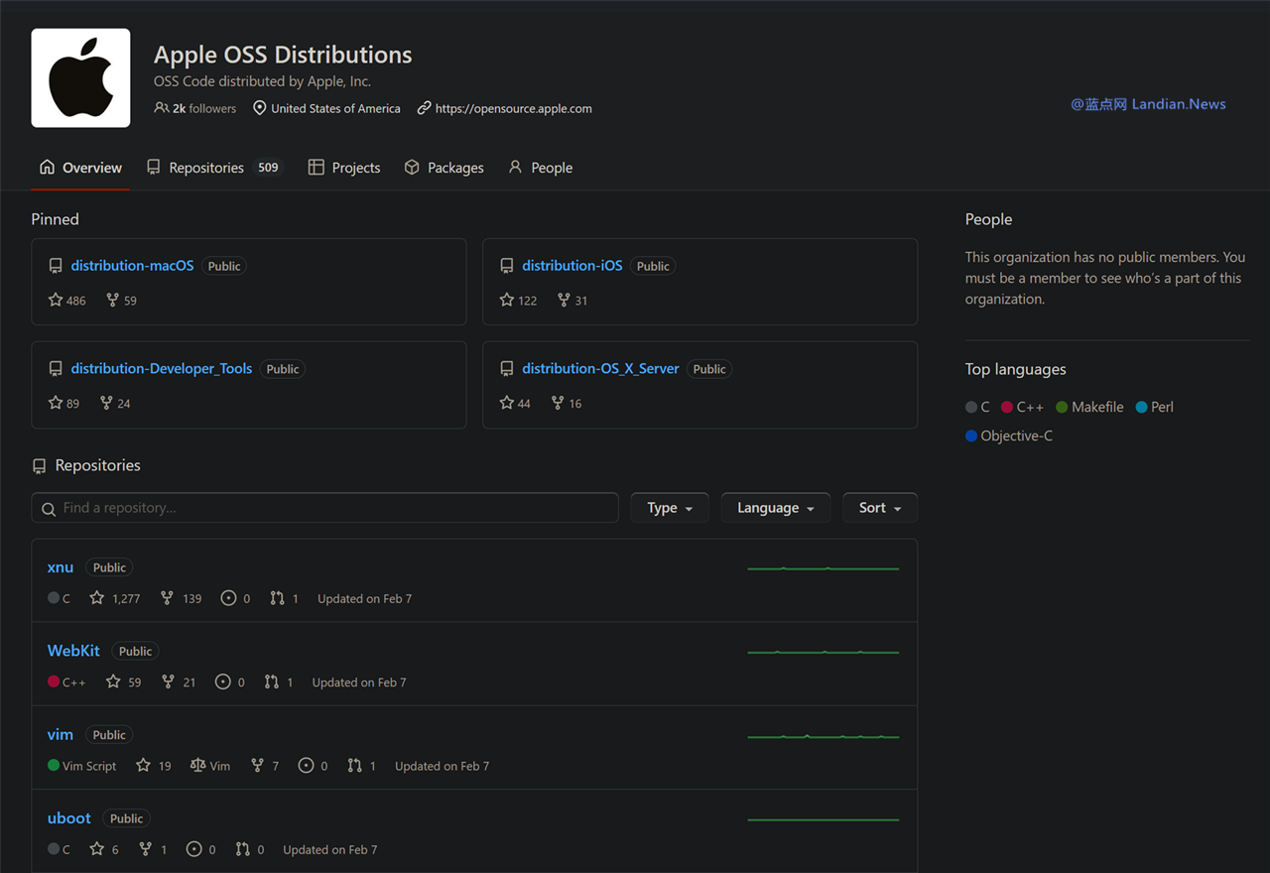Filter by Objective-C in Top languages
Image resolution: width=1270 pixels, height=873 pixels.
[1009, 436]
